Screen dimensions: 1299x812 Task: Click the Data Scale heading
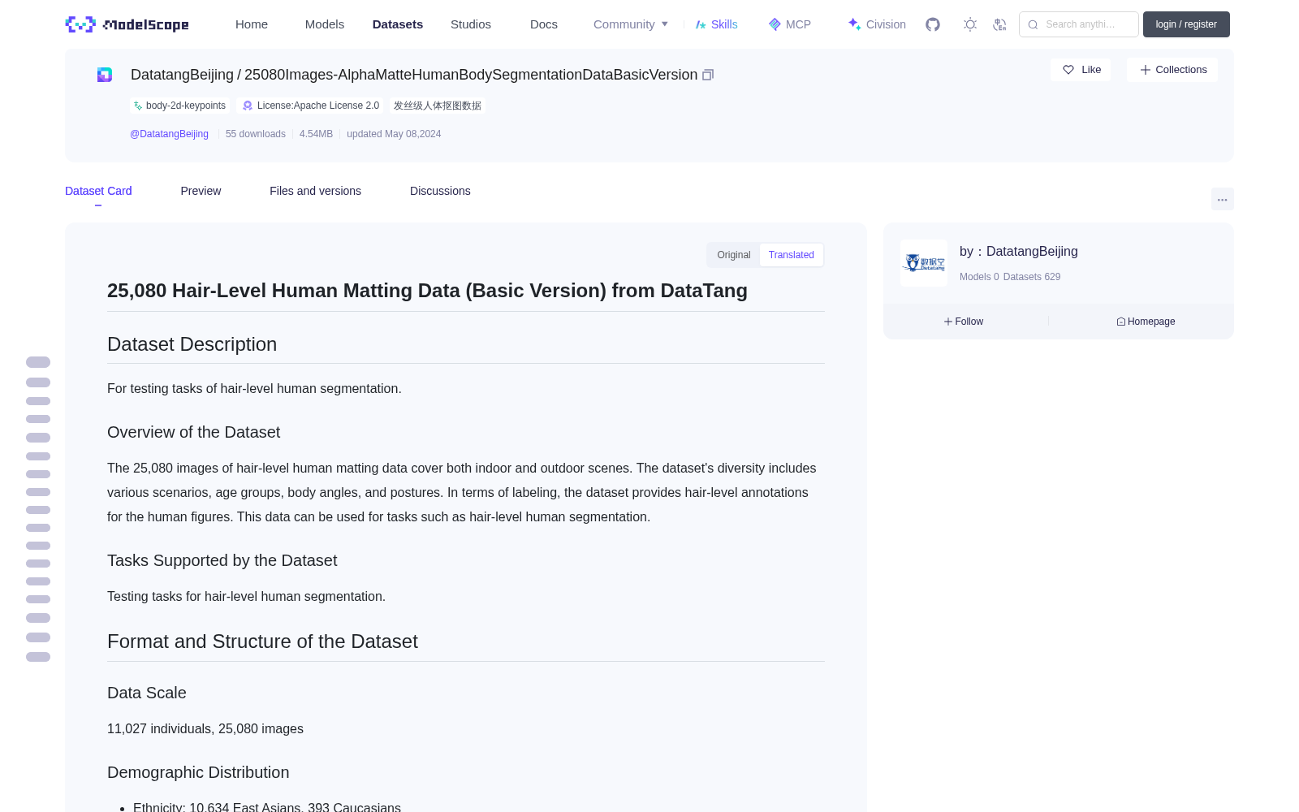coord(147,693)
